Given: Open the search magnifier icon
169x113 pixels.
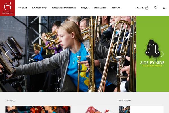Looking at the screenshot, I should coord(155,8).
